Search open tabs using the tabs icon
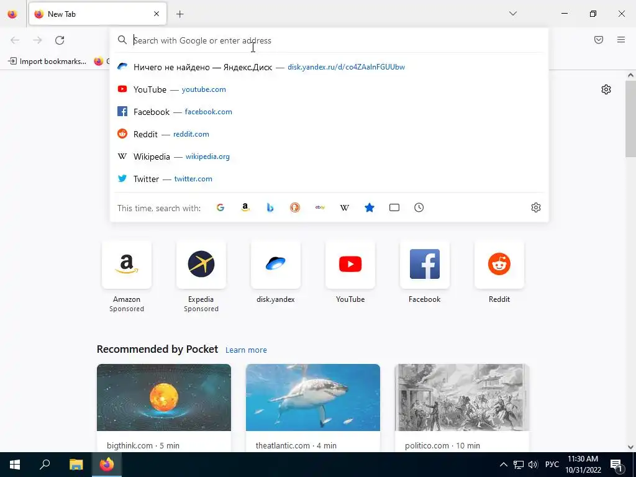Viewport: 636px width, 477px height. 394,207
